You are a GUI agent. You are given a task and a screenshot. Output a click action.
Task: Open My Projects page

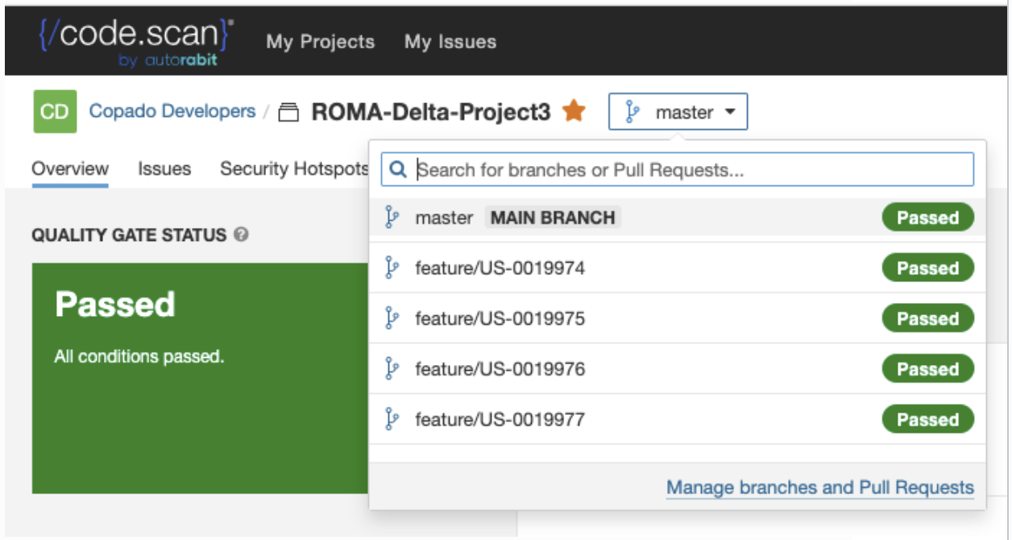click(321, 42)
